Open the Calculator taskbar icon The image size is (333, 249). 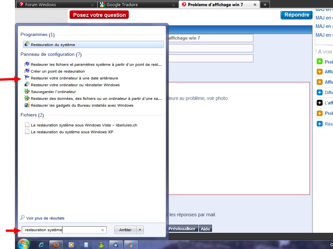click(86, 245)
